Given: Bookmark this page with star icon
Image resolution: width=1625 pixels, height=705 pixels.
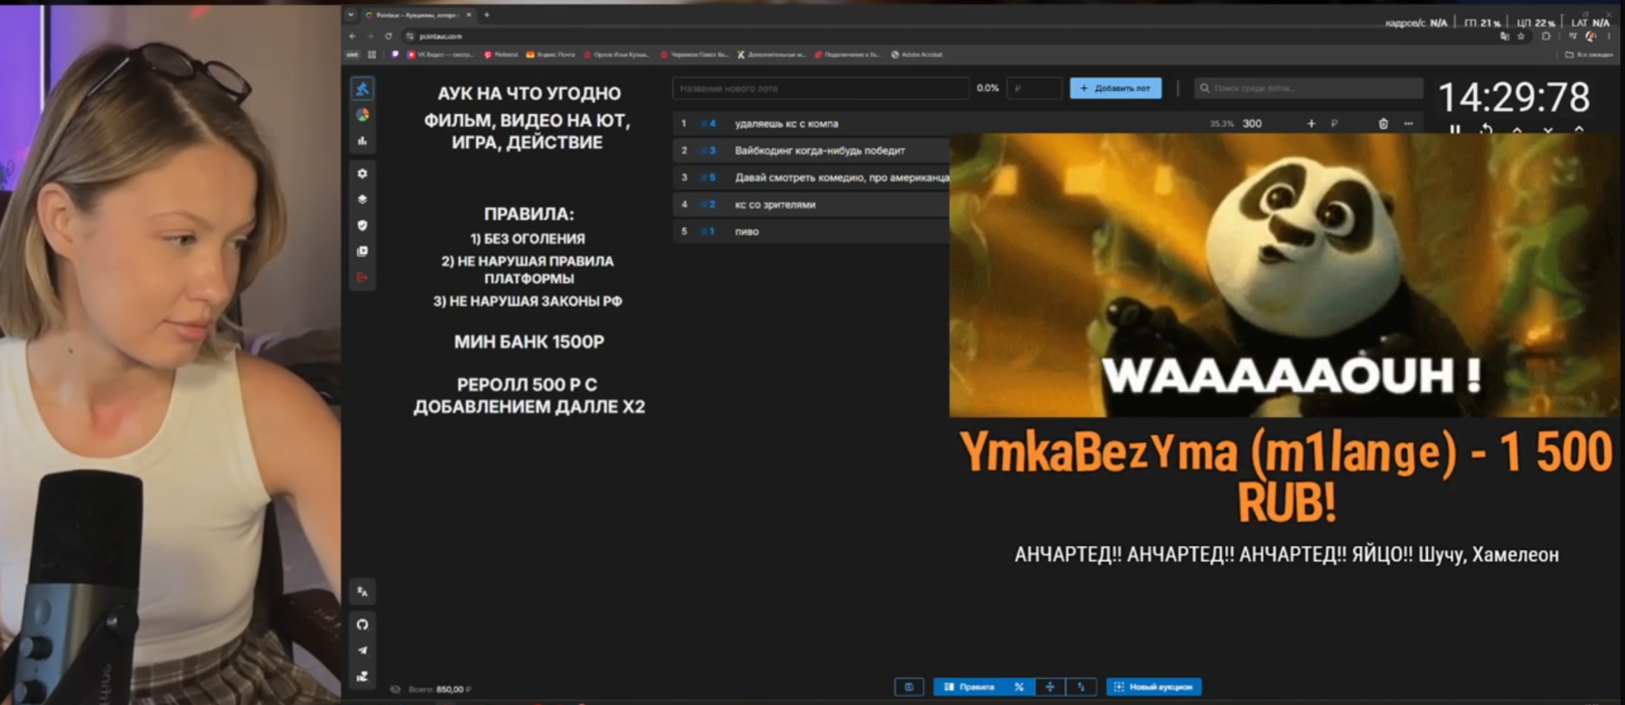Looking at the screenshot, I should [x=1520, y=36].
